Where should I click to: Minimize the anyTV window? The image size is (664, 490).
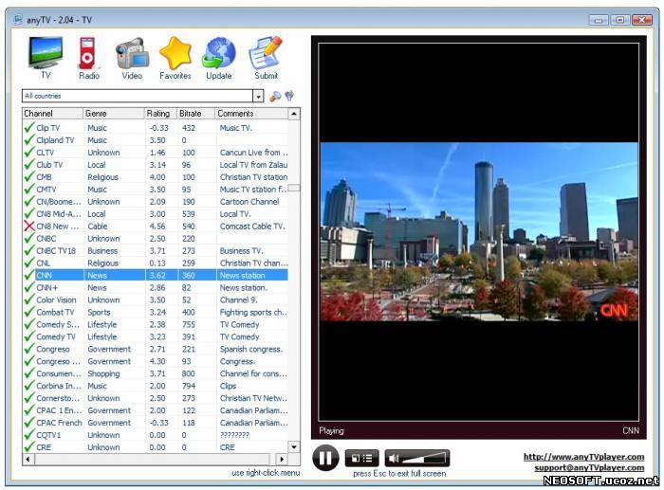click(x=598, y=20)
